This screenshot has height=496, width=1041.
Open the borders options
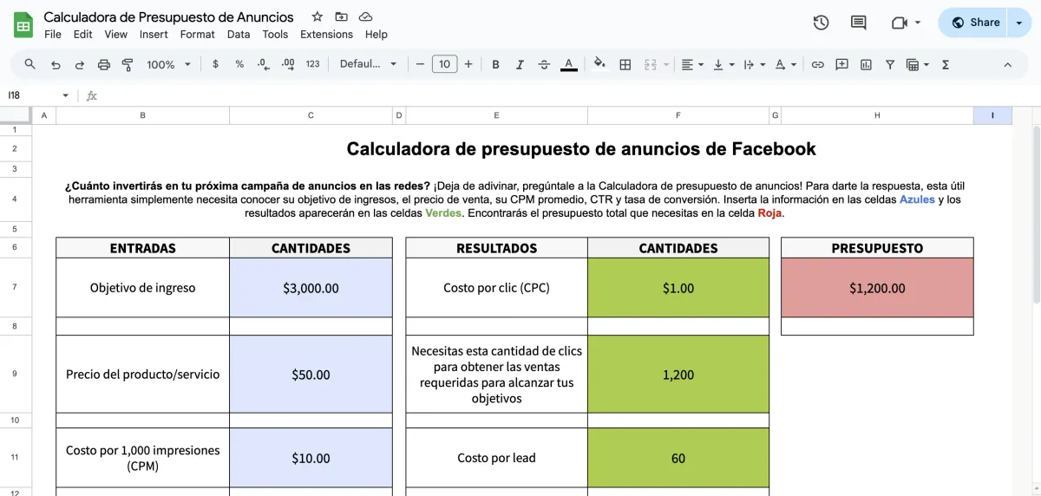tap(625, 64)
